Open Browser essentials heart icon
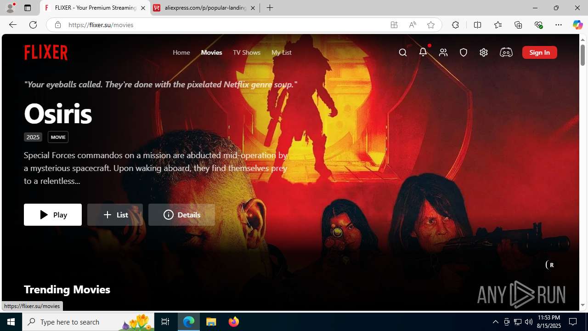 point(538,25)
